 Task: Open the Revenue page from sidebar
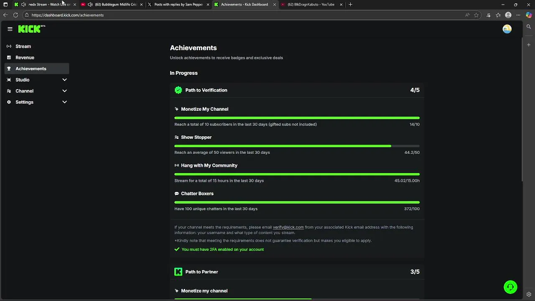25,58
